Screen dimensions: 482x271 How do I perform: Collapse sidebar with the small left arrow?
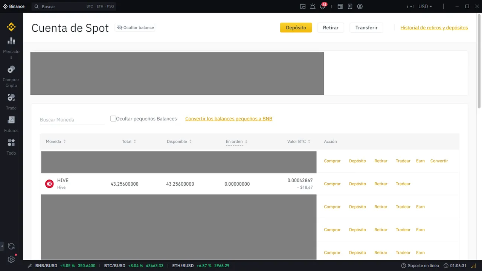pyautogui.click(x=2, y=247)
